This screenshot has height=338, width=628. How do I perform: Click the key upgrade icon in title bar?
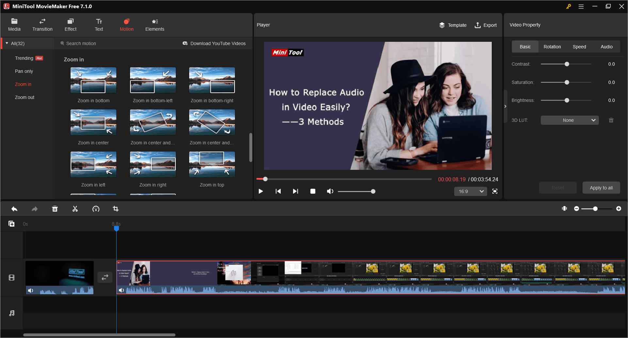coord(569,6)
